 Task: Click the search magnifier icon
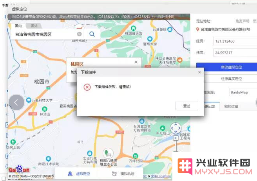click(x=92, y=34)
